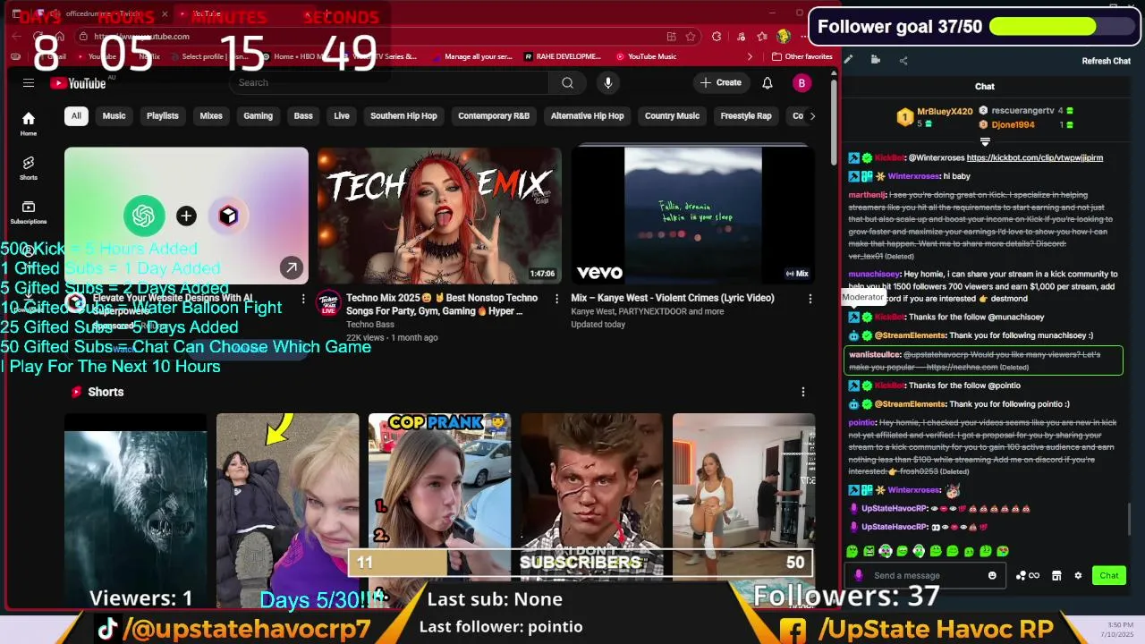
Task: Open the Kick channel points icon
Action: 1027,576
